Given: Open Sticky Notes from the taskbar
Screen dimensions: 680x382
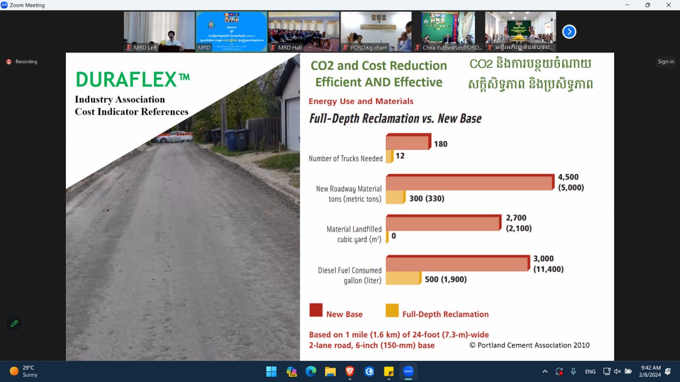Looking at the screenshot, I should coord(388,371).
